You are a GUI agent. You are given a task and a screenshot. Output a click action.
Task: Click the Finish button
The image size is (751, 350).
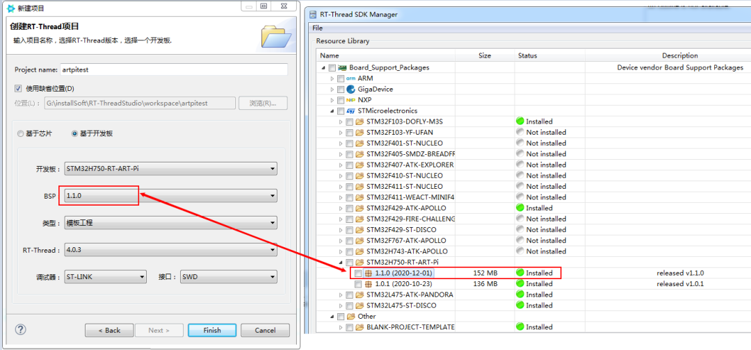click(212, 331)
